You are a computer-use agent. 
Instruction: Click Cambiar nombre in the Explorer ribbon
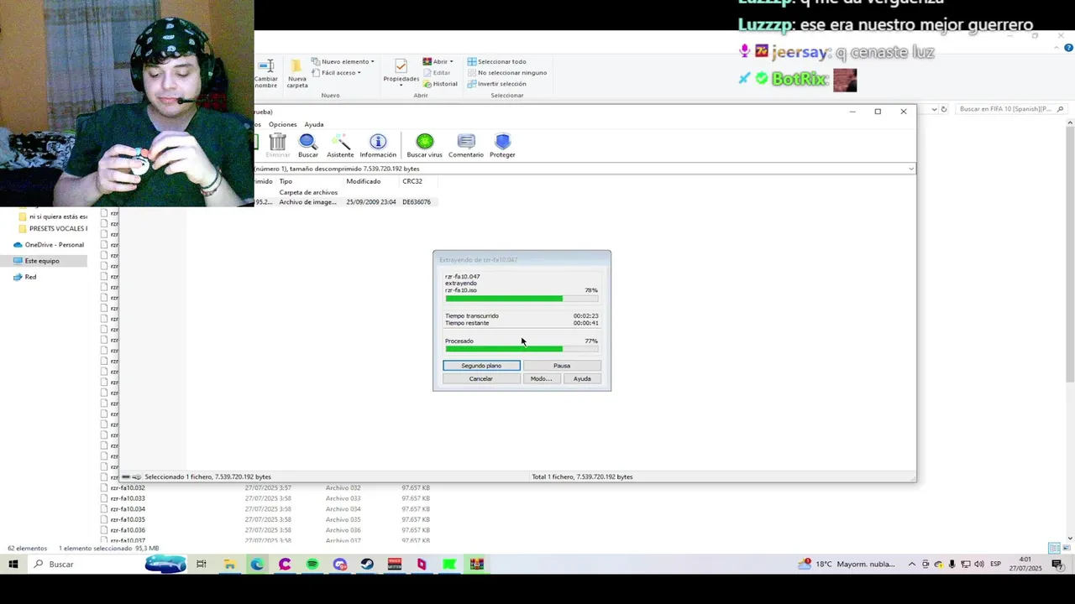[x=265, y=75]
